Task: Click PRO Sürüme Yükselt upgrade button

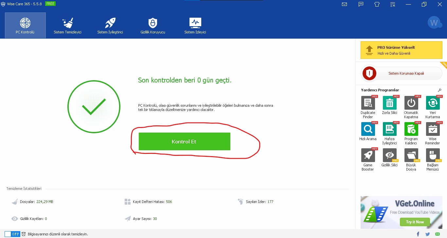Action: [x=401, y=50]
